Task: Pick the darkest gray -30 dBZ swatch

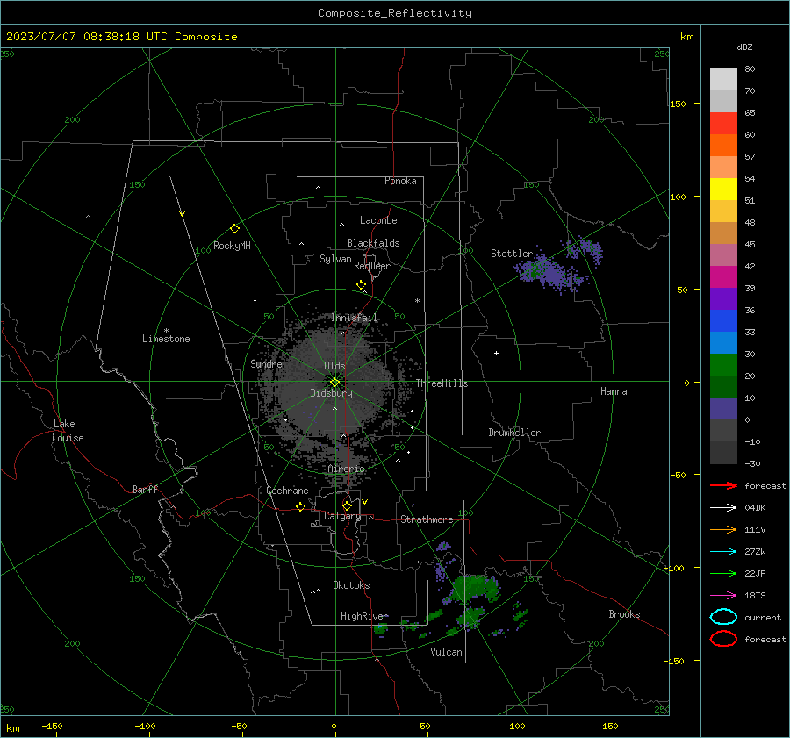Action: coord(723,453)
